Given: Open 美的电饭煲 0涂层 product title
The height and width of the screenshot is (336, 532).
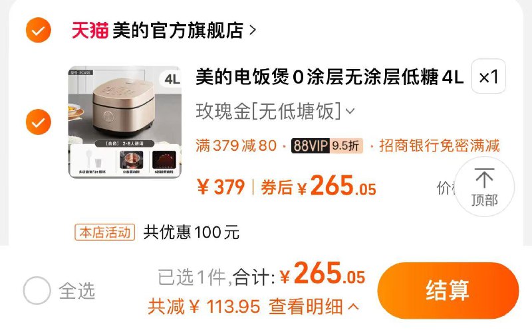Looking at the screenshot, I should [x=329, y=77].
